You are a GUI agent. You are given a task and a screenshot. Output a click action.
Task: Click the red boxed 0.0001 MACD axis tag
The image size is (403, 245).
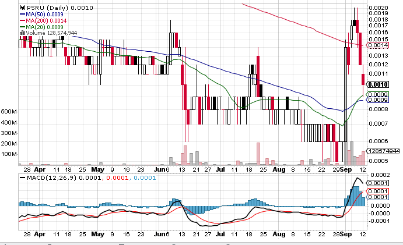(378, 191)
